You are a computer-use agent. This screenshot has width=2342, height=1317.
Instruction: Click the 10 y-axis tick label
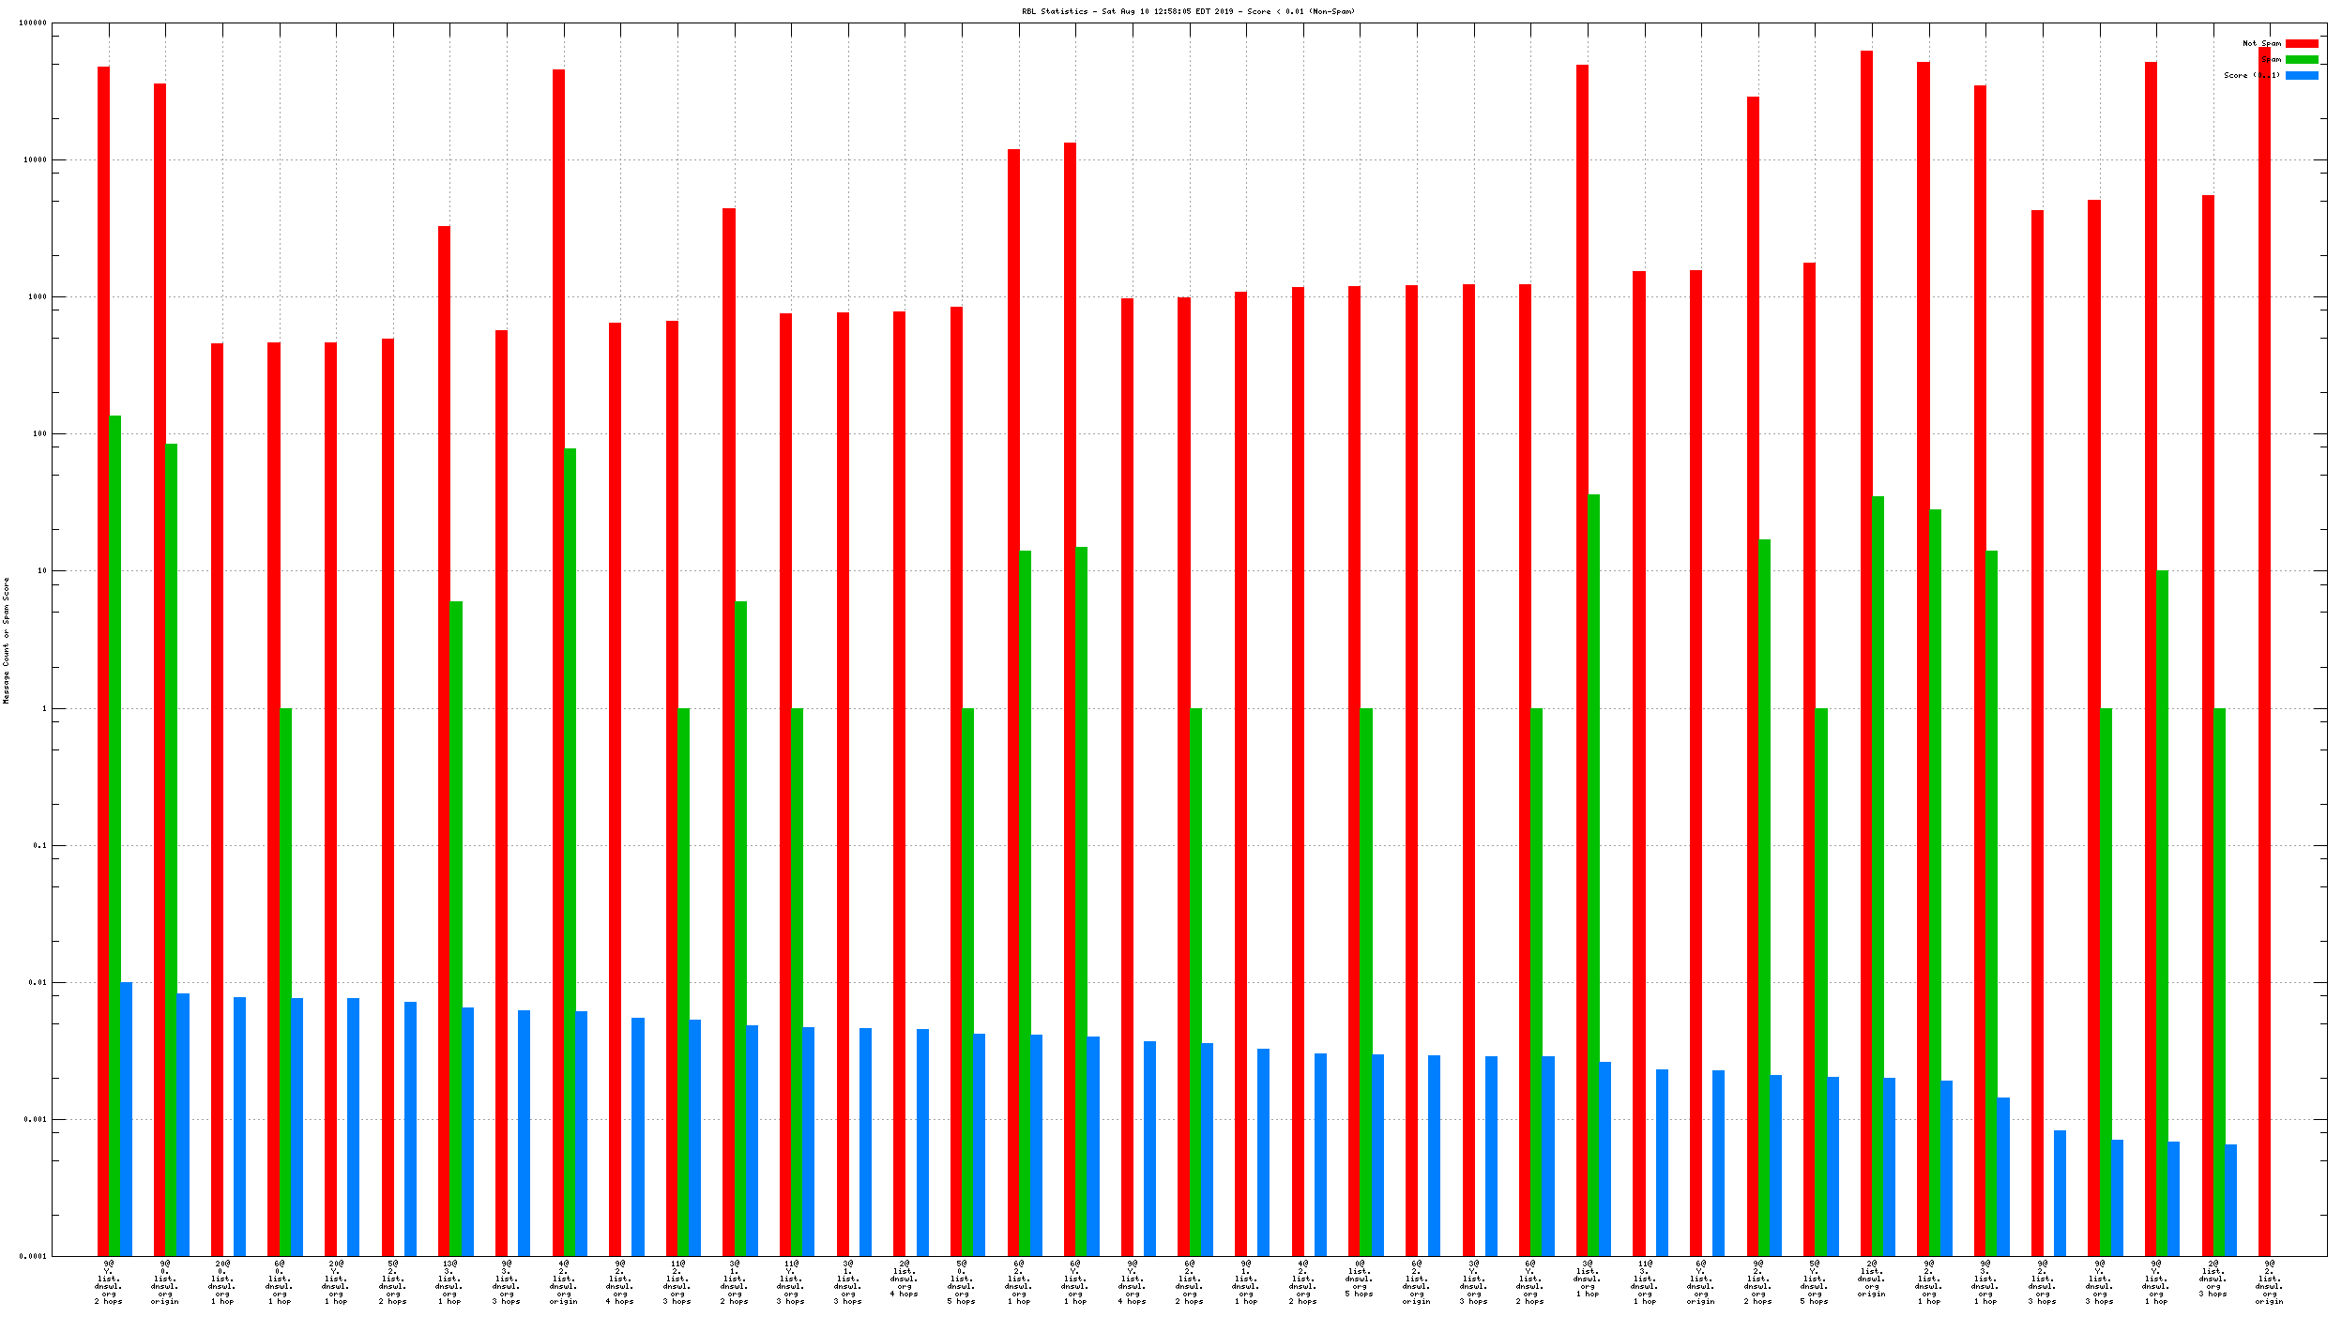point(41,570)
